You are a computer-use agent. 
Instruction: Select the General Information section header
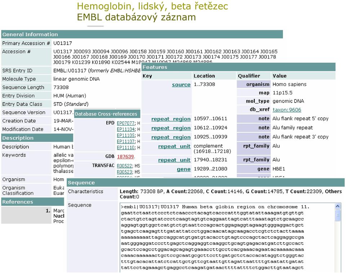142,34
